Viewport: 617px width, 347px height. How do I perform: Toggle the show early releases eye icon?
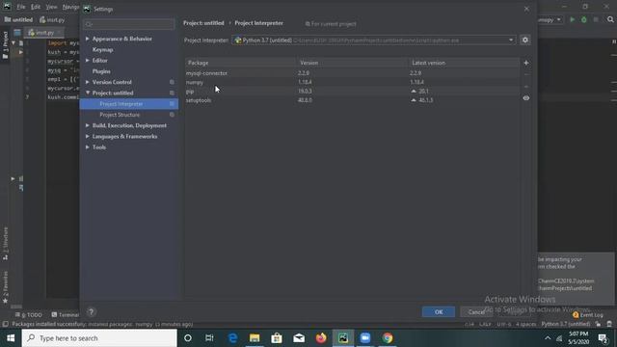526,98
